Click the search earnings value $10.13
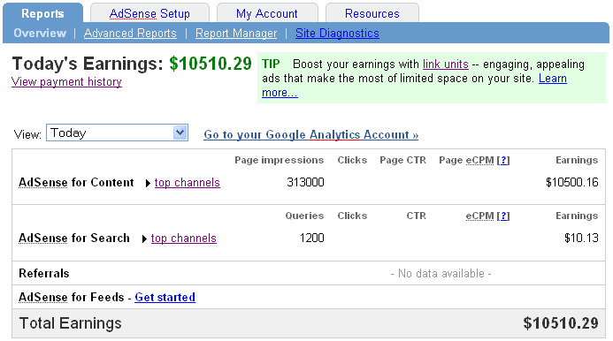 581,238
